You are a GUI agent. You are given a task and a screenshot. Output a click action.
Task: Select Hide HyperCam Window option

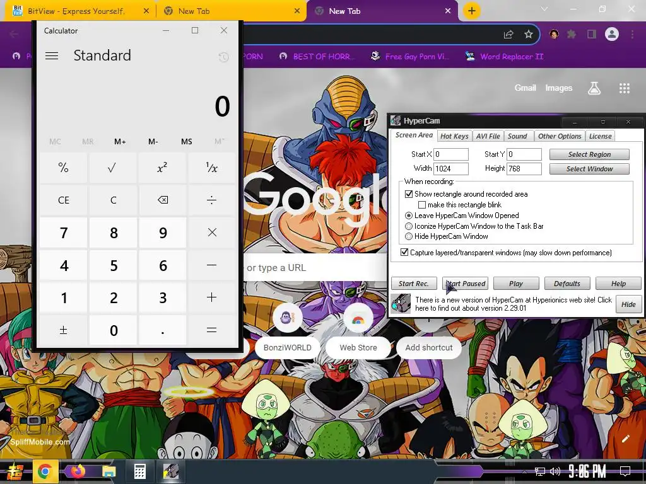[x=409, y=236]
